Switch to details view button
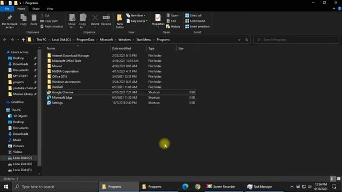The height and width of the screenshot is (192, 342). click(x=332, y=179)
